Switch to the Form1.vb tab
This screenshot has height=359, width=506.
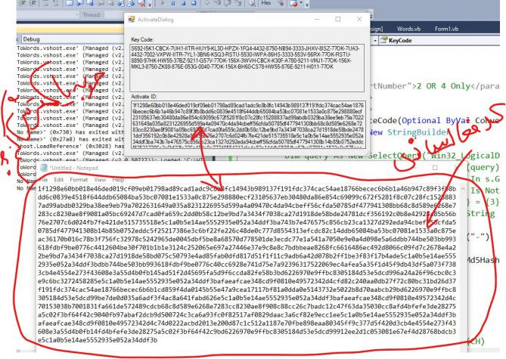[446, 29]
